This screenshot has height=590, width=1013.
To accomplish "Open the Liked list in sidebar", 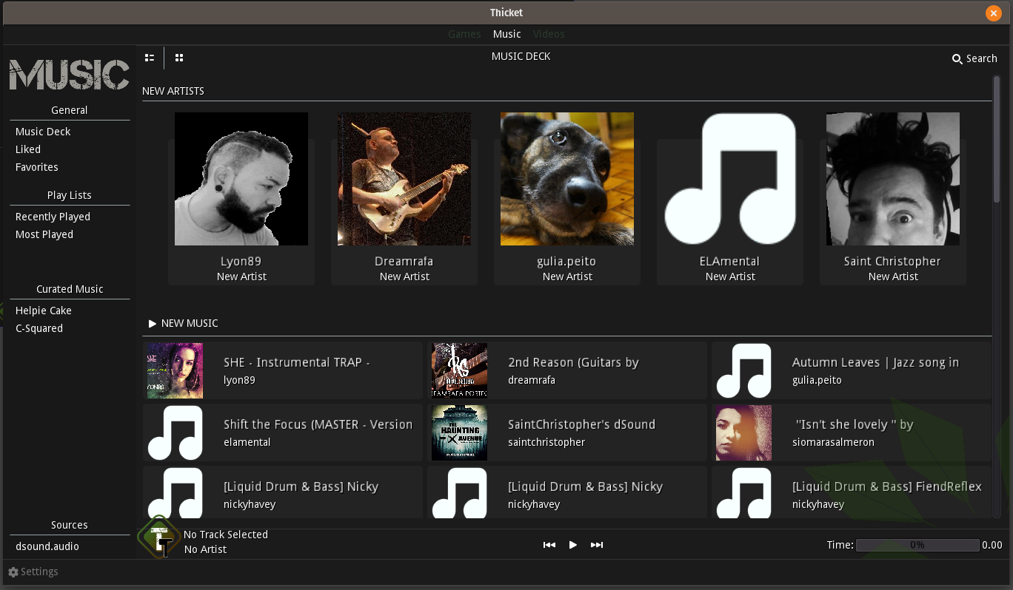I will click(x=28, y=149).
